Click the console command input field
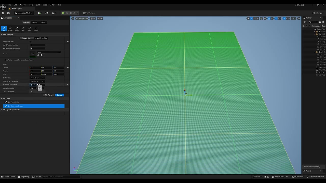This screenshot has width=326, height=183. pos(61,177)
